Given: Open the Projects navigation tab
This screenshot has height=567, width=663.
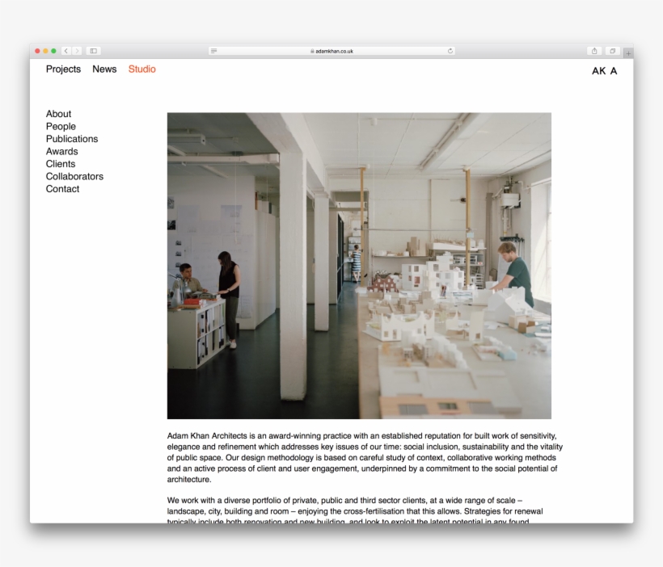Looking at the screenshot, I should point(63,69).
